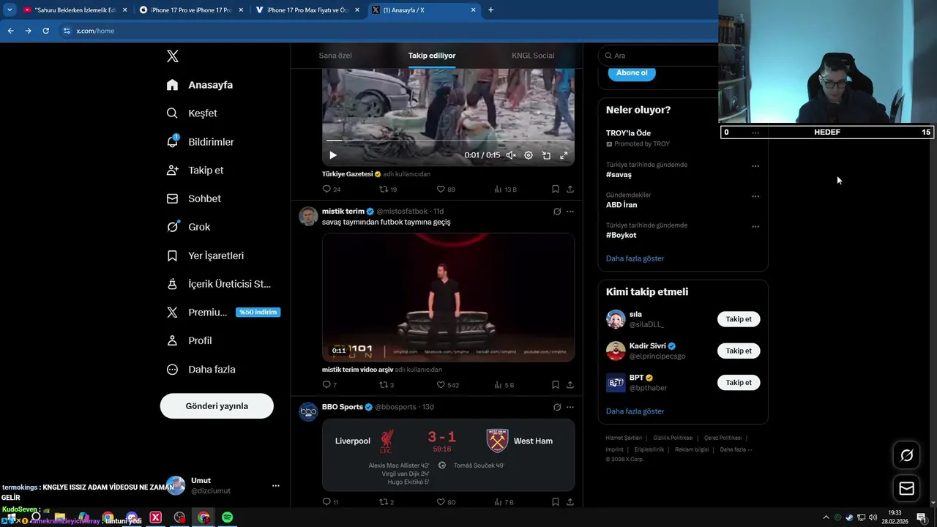The image size is (937, 527).
Task: Open Spotify from the taskbar
Action: pos(227,517)
